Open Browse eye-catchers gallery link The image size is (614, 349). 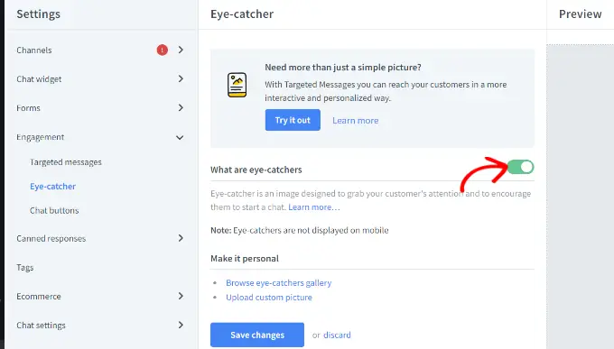tap(279, 283)
